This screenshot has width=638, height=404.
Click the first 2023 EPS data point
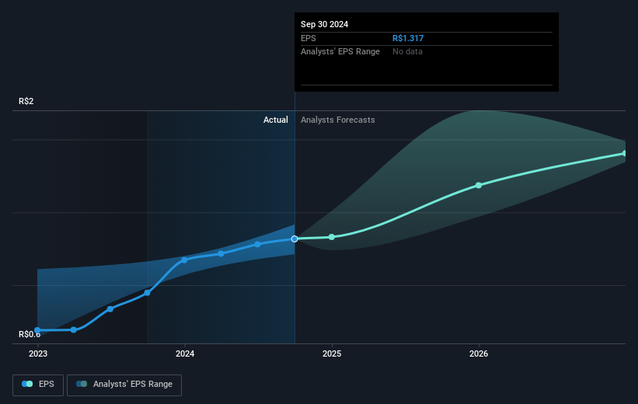pyautogui.click(x=37, y=330)
